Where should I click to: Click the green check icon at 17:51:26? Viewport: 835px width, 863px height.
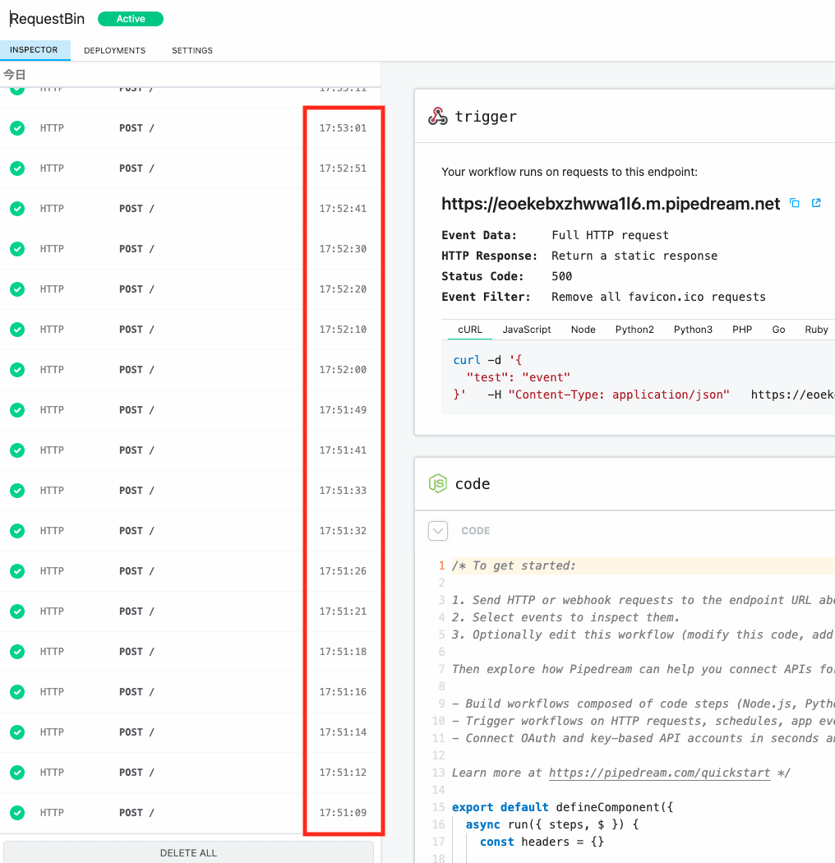17,570
